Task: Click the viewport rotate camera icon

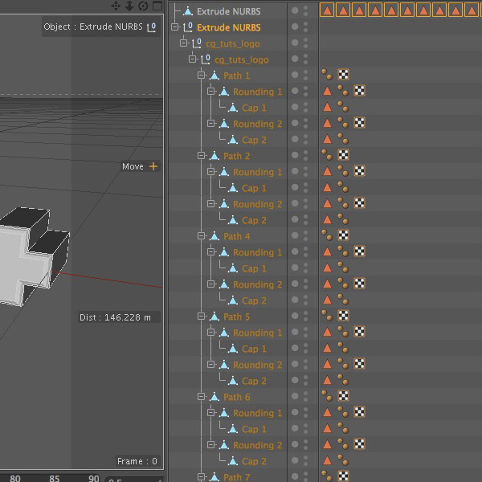Action: 143,6
